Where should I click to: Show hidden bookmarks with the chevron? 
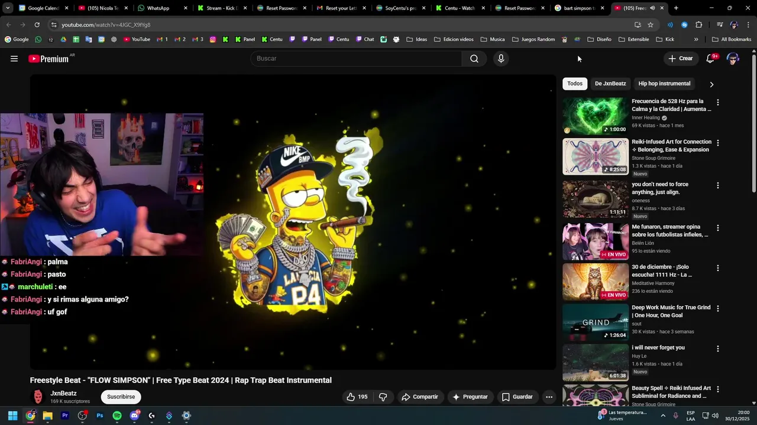click(696, 40)
